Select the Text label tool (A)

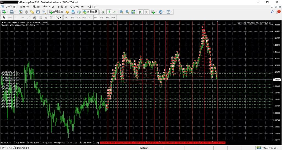[x=46, y=17]
